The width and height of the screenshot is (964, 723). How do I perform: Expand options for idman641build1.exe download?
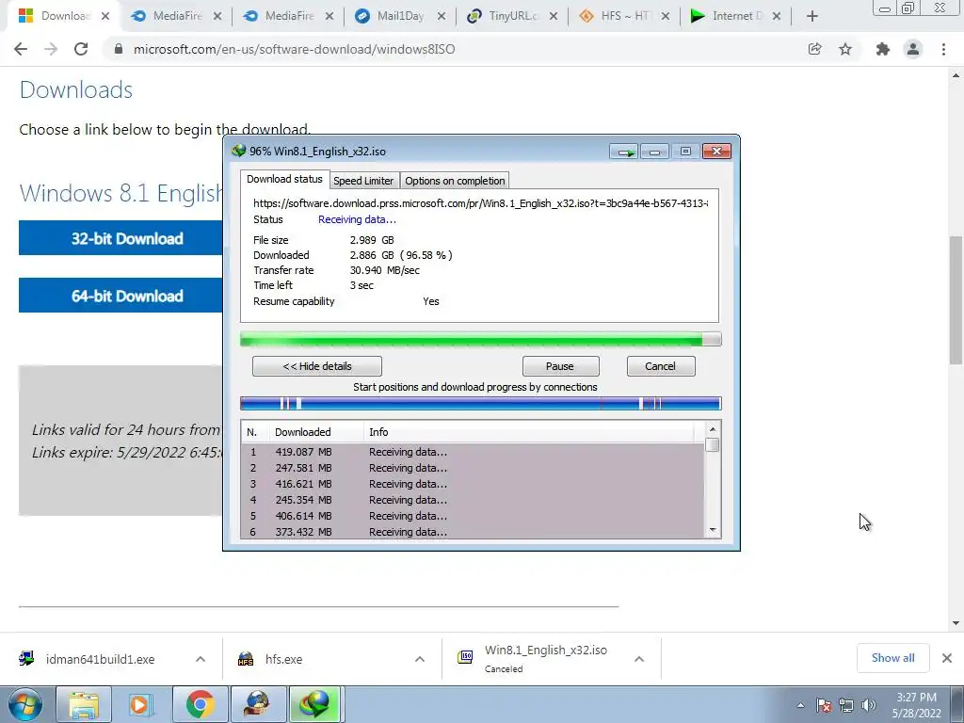pos(201,659)
